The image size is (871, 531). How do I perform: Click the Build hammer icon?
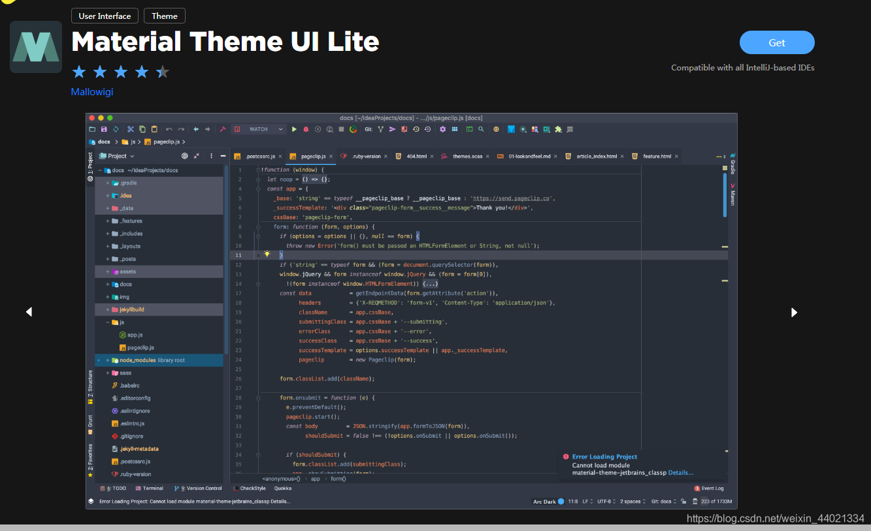coord(223,129)
